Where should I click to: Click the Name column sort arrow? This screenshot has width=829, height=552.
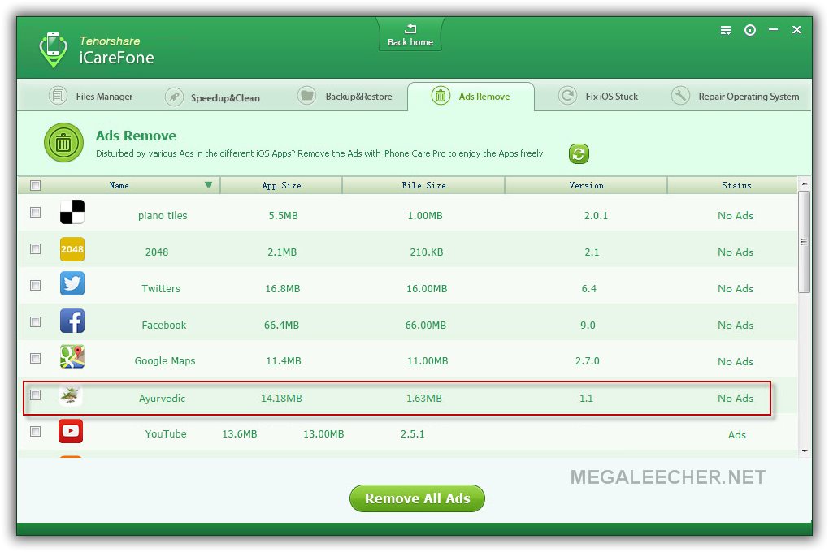(x=208, y=185)
